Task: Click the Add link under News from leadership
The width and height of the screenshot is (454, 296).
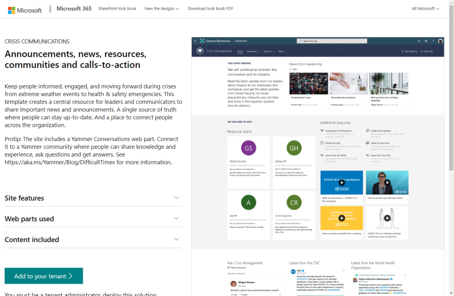Action: point(293,69)
